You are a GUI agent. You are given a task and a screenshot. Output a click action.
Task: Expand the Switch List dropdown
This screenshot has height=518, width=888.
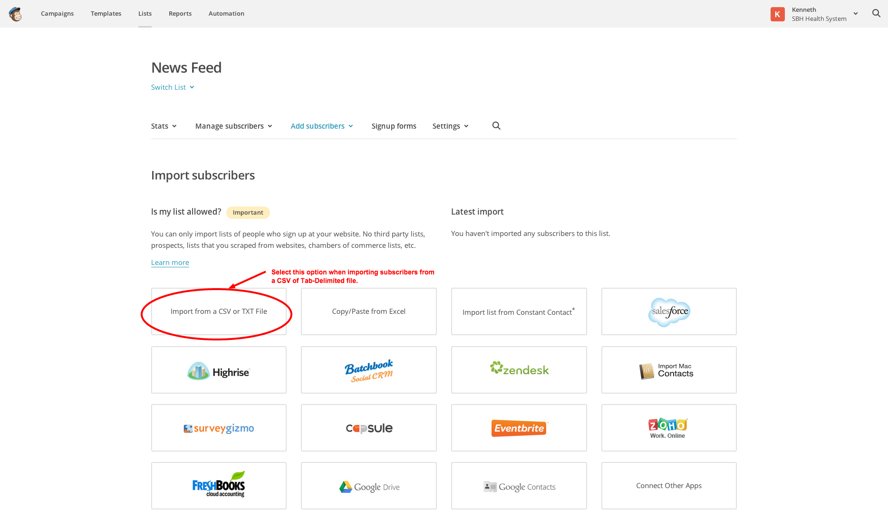pyautogui.click(x=173, y=87)
